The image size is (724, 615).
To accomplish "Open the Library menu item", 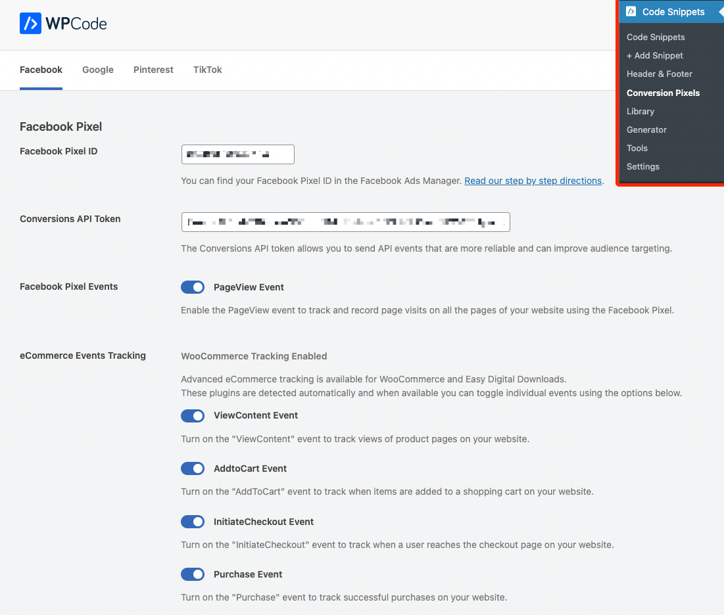I will coord(640,111).
